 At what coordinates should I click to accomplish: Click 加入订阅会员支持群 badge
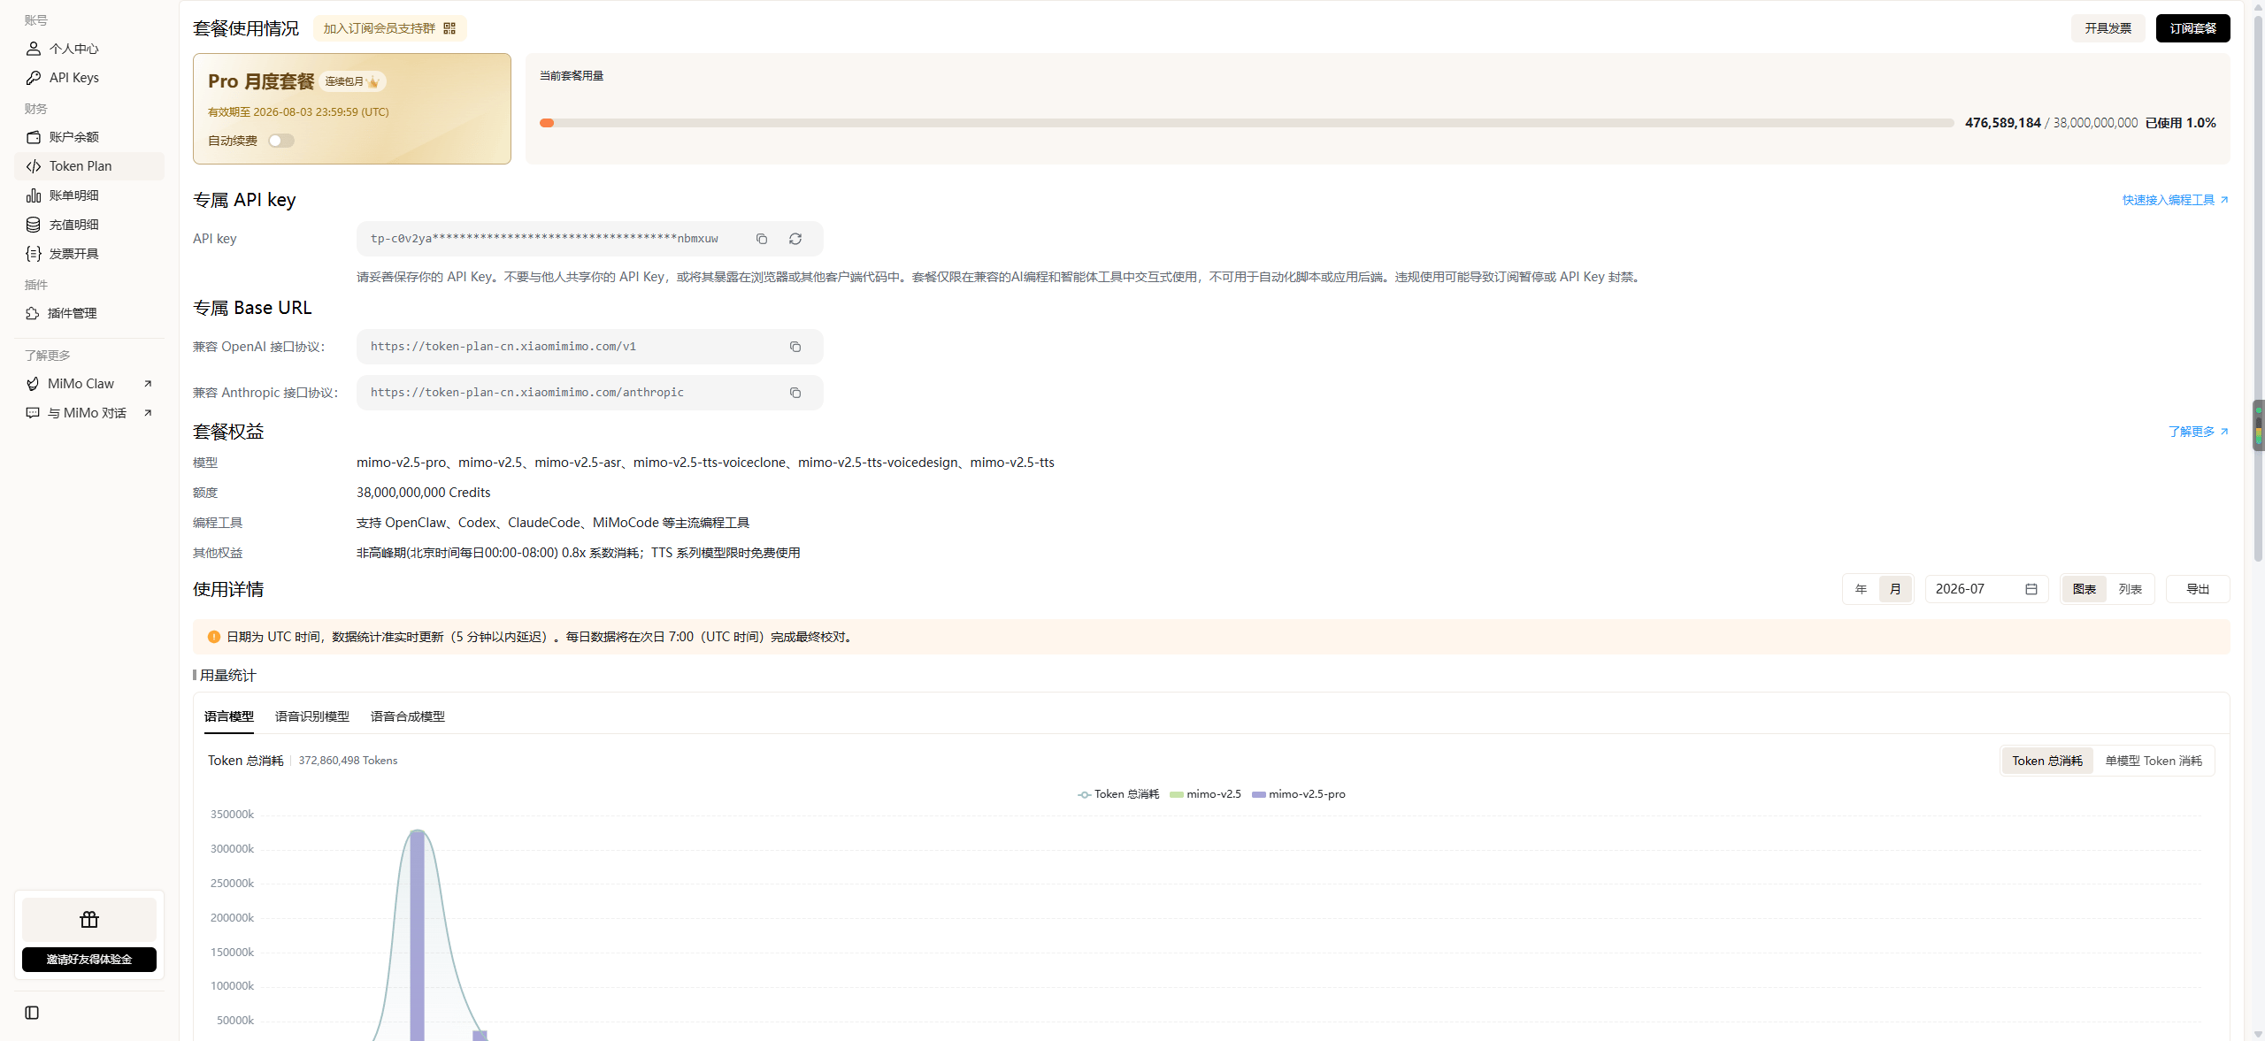389,28
